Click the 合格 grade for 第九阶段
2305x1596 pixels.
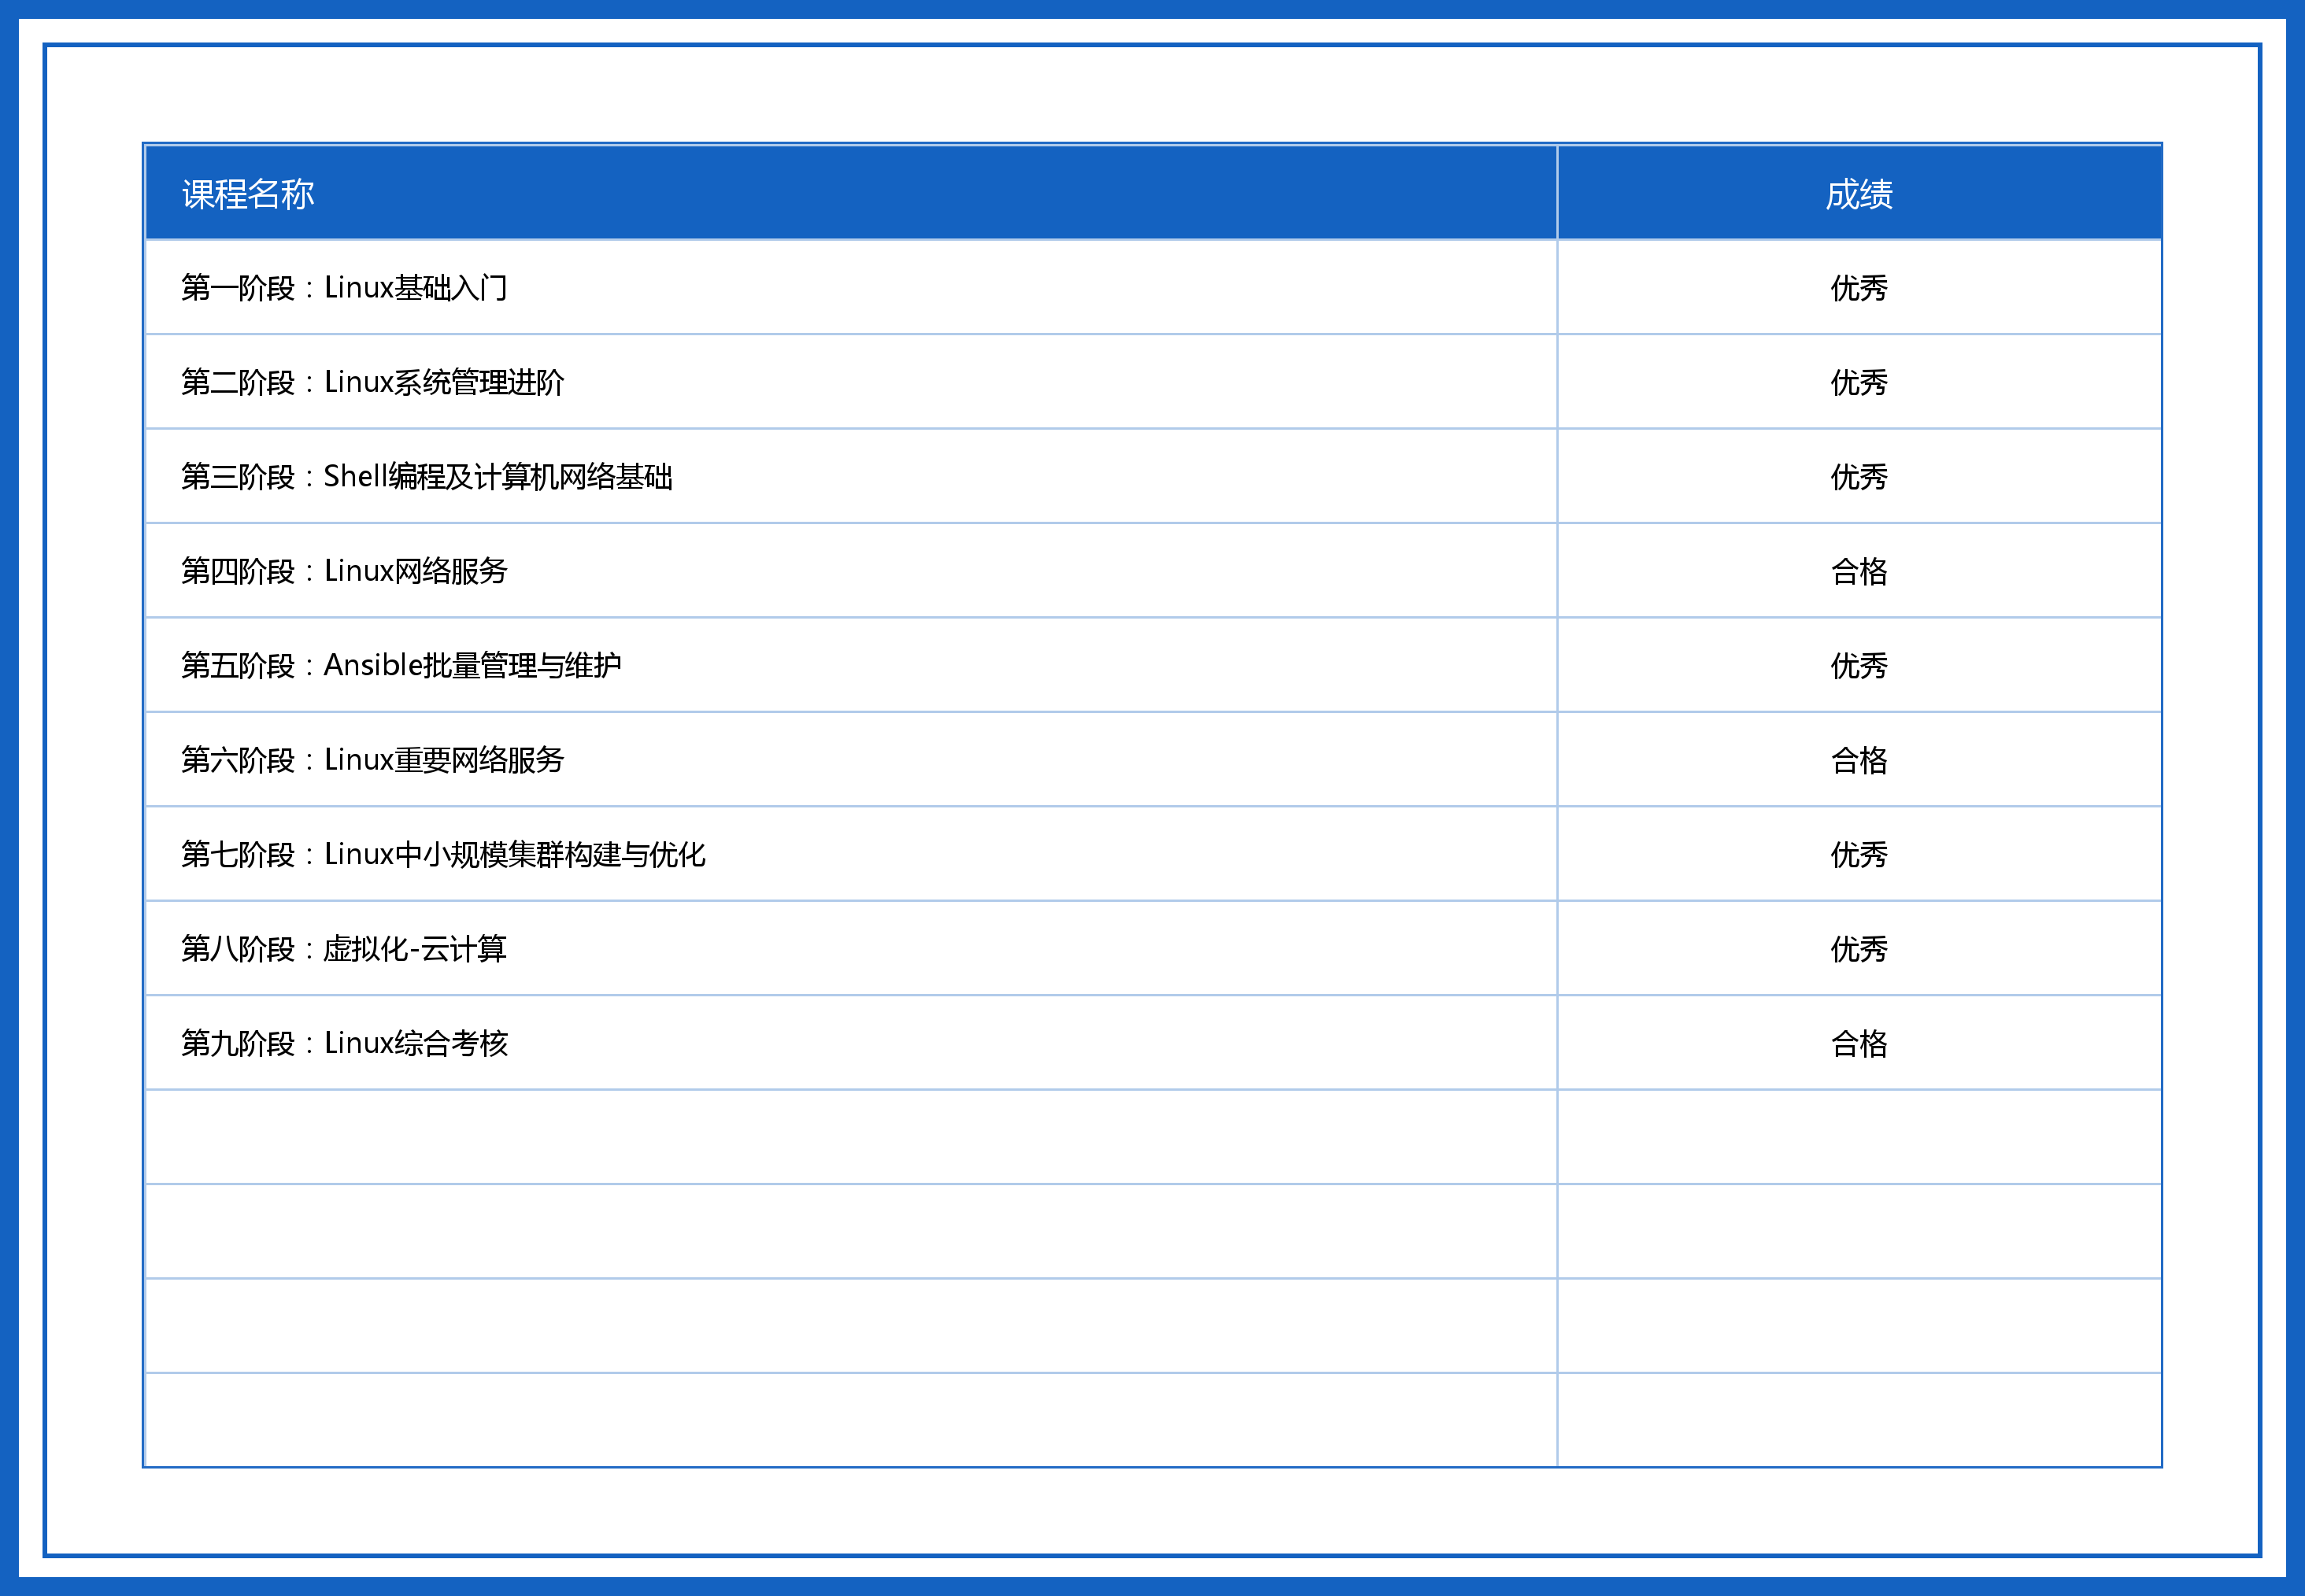[x=1858, y=1043]
